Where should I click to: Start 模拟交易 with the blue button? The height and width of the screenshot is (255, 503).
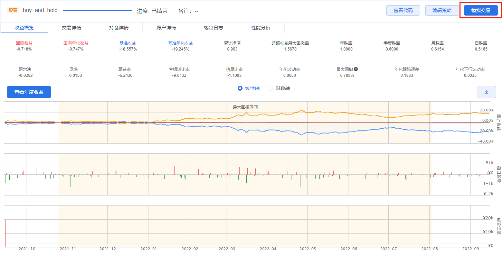pyautogui.click(x=481, y=10)
